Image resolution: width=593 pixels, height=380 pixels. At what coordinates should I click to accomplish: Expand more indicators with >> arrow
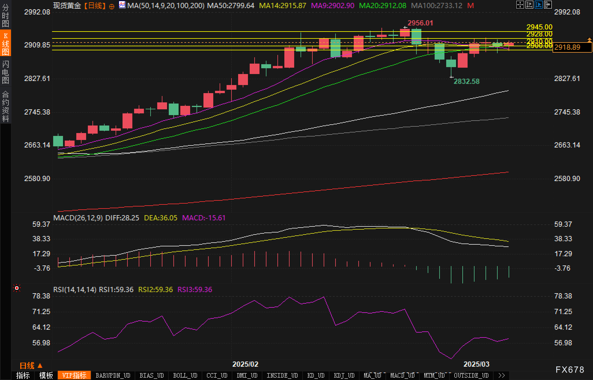click(502, 375)
